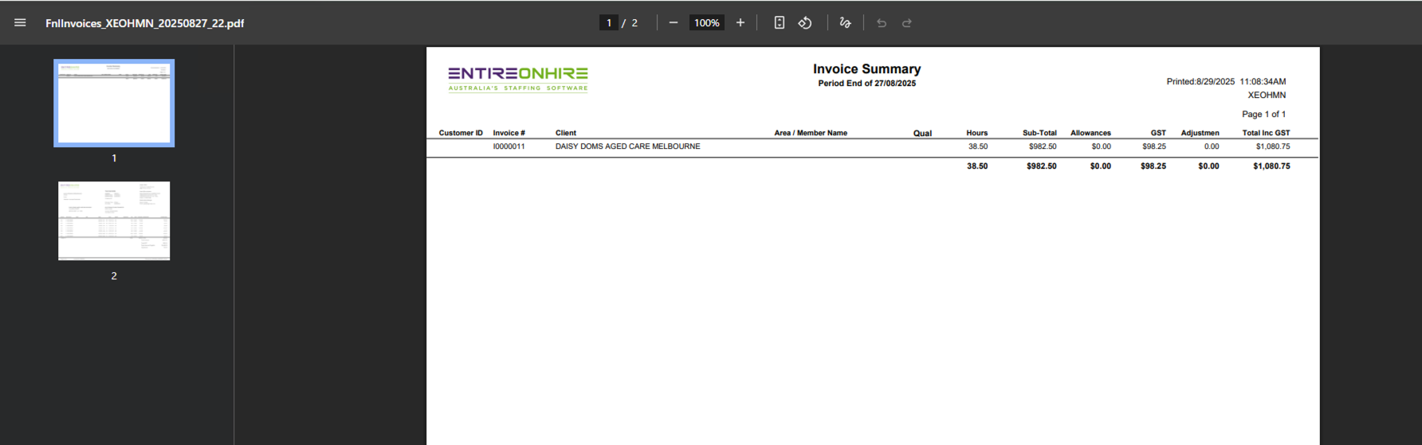Click the fit to page icon
The image size is (1422, 445).
click(779, 23)
